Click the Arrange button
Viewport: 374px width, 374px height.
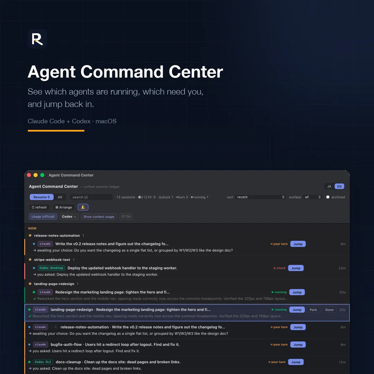64,207
